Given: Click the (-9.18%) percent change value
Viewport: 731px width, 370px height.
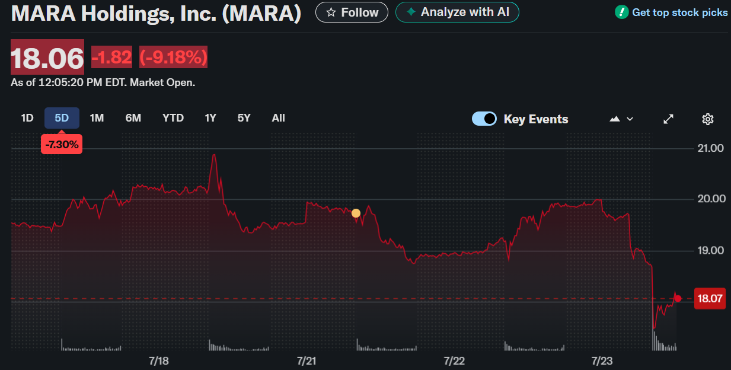Looking at the screenshot, I should (x=173, y=58).
